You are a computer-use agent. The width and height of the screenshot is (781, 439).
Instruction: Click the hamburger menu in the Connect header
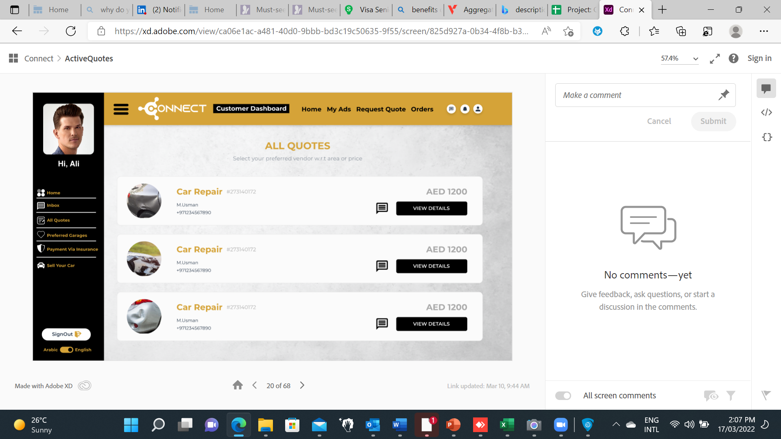point(121,109)
